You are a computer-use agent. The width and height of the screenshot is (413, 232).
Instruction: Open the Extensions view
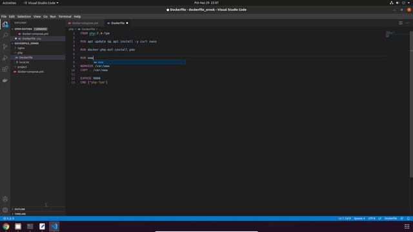(x=5, y=69)
